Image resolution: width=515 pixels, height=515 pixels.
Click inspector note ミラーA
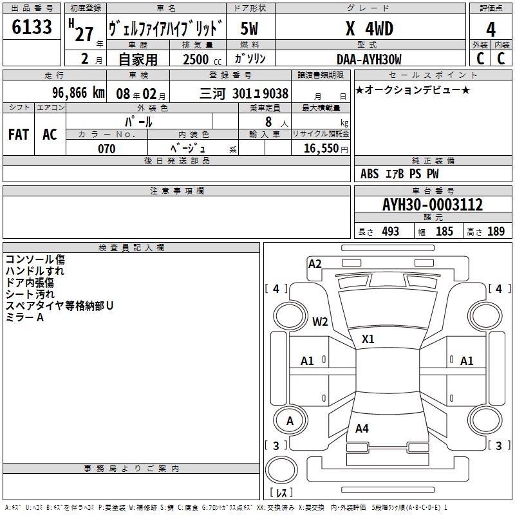coord(24,317)
